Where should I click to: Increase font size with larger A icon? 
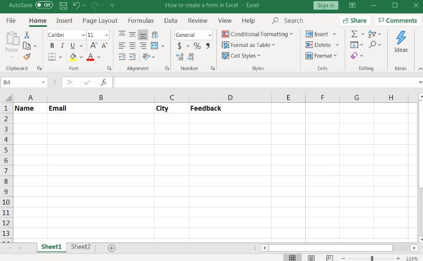tap(94, 45)
